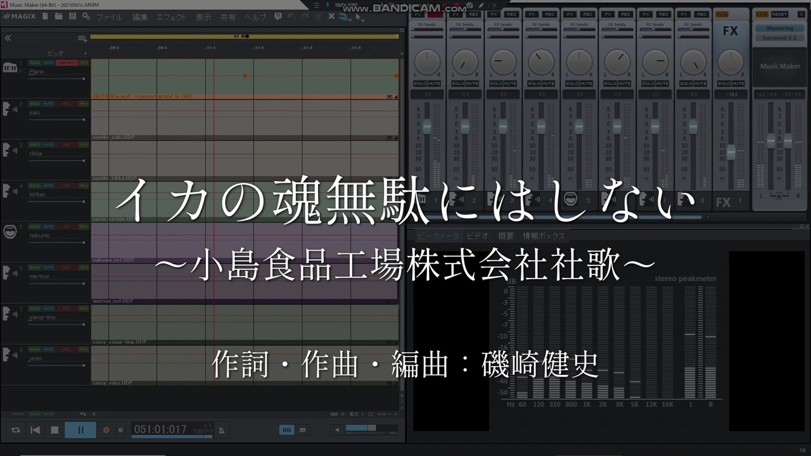
Task: Open playback settings gear next to record
Action: pos(120,430)
